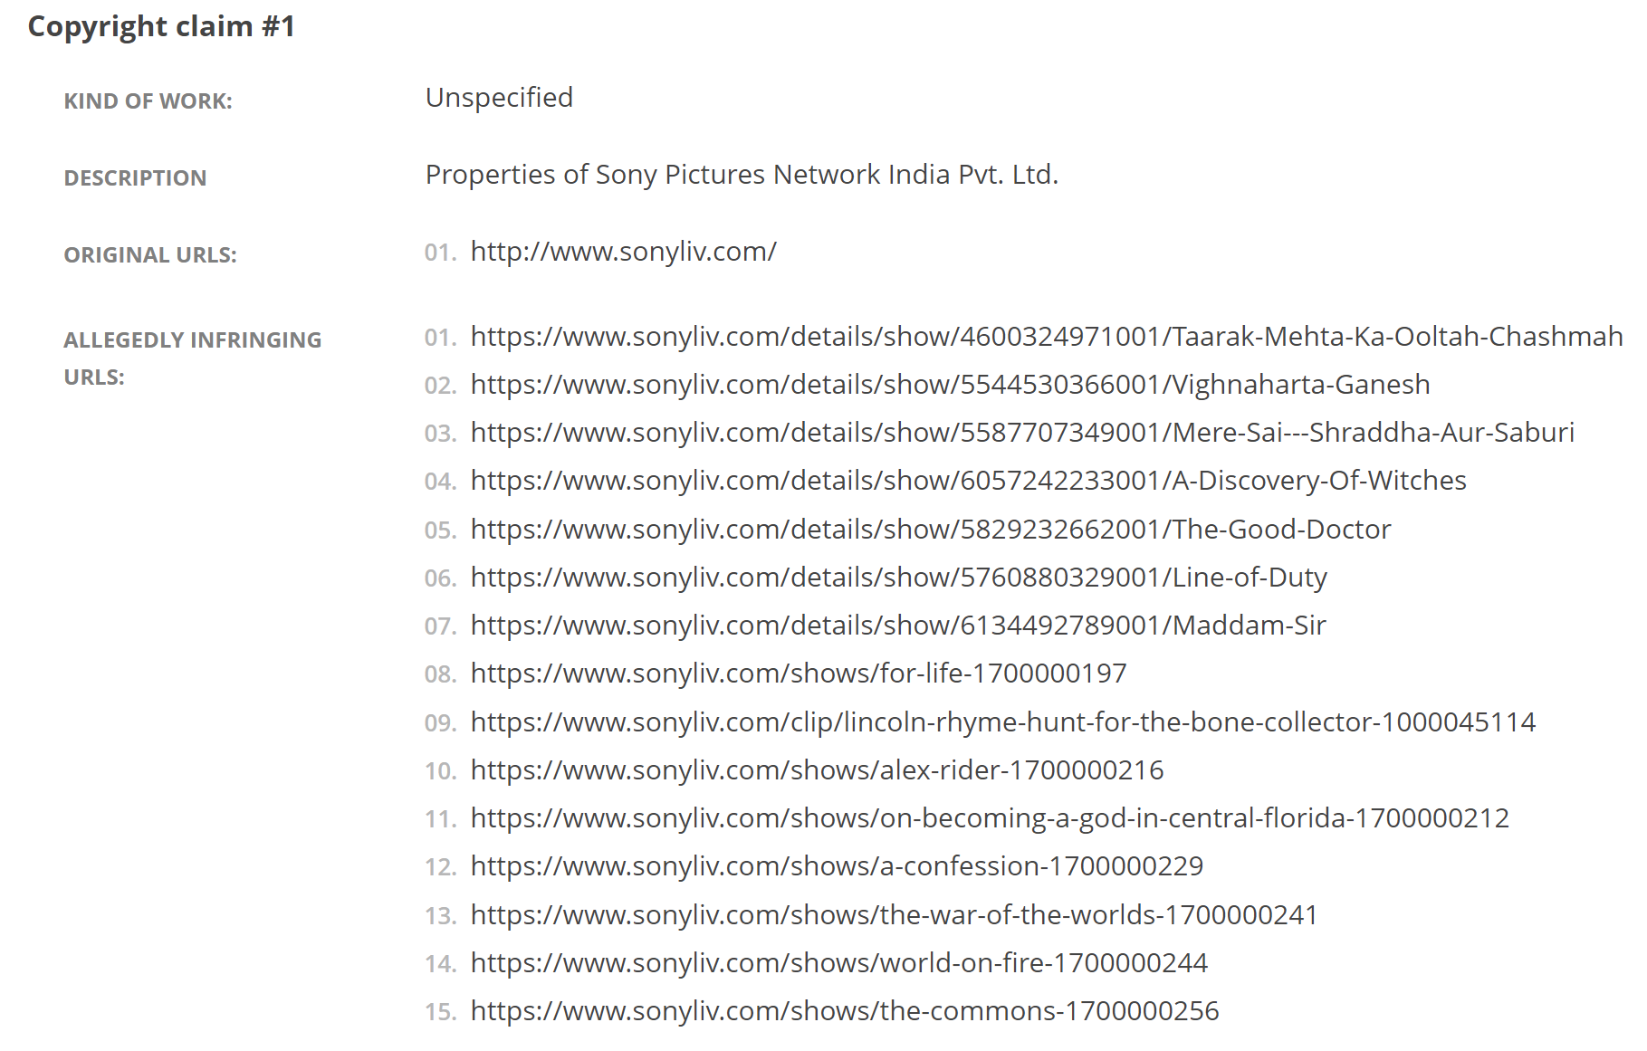The image size is (1647, 1051).
Task: Click the a-confession-1700000229 link
Action: tap(838, 866)
